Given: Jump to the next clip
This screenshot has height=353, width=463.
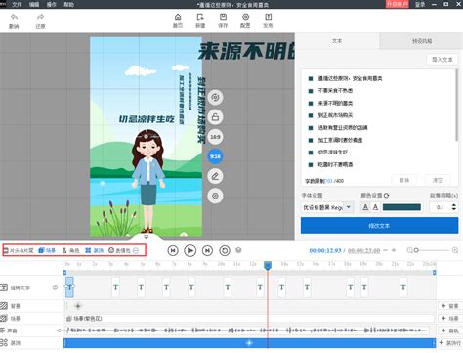Looking at the screenshot, I should click(207, 250).
